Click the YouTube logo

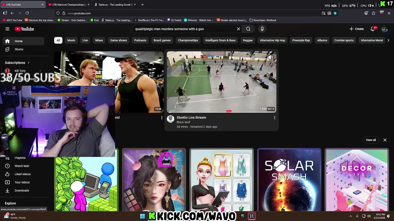24,29
